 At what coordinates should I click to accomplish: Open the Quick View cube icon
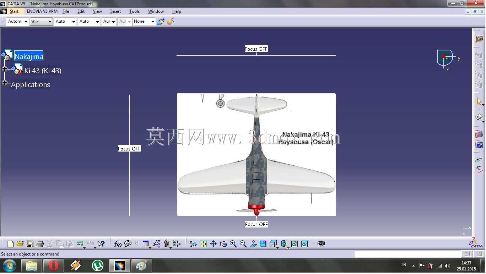pos(273,244)
